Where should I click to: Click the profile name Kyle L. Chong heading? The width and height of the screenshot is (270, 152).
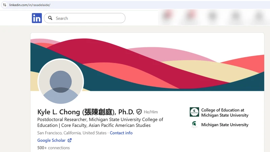pyautogui.click(x=86, y=112)
